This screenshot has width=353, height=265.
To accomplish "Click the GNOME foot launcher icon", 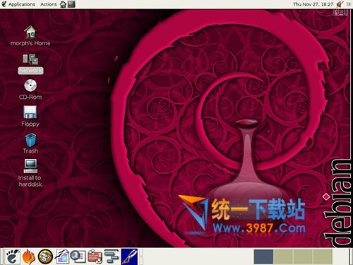I will coord(13,257).
